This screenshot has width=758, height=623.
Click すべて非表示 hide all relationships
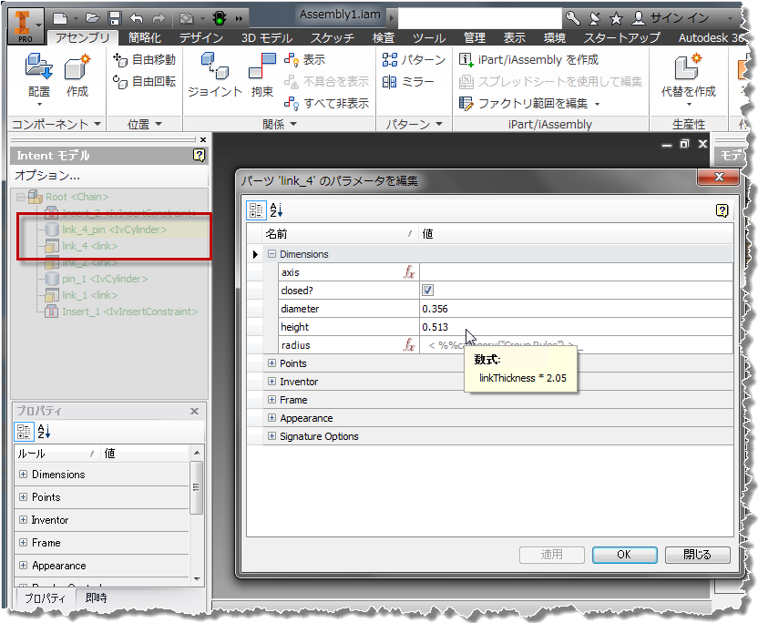point(327,103)
